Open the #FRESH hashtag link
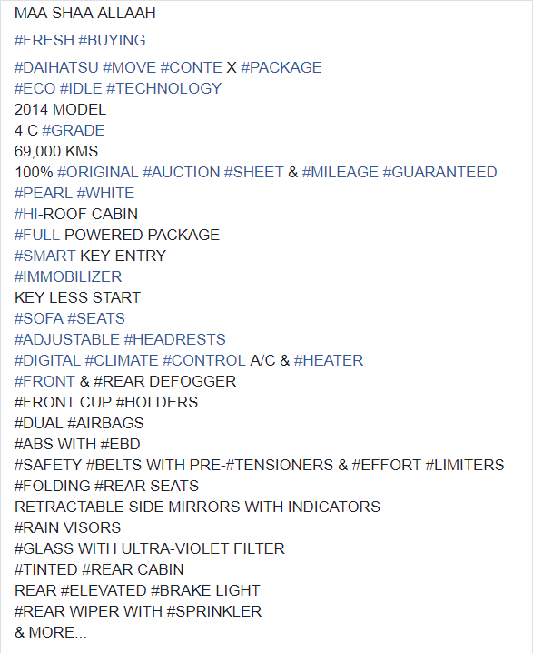 pyautogui.click(x=44, y=40)
